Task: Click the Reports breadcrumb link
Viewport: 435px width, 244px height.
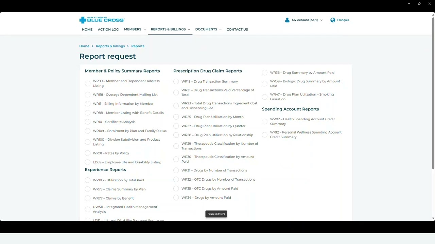Action: 138,46
